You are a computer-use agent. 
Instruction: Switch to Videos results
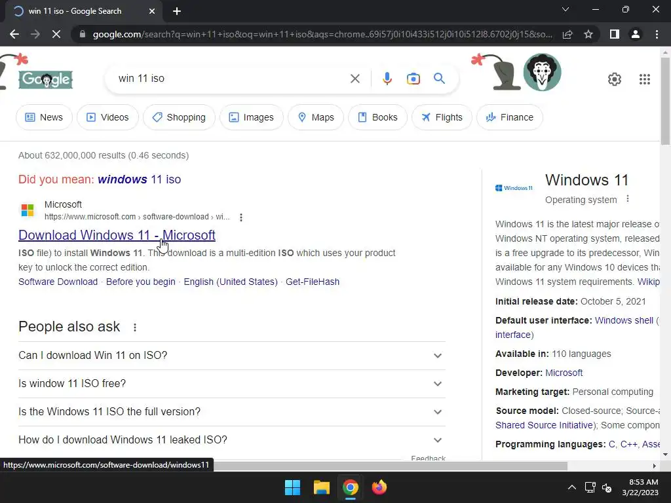coord(107,117)
